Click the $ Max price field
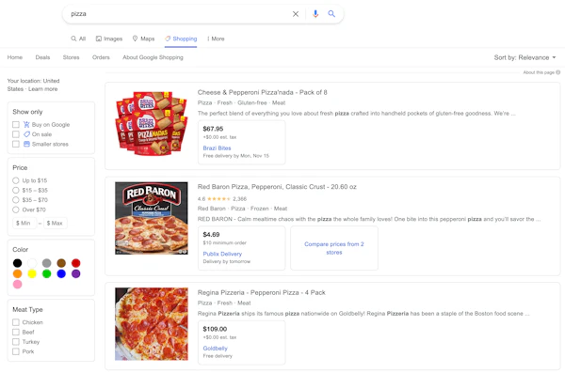This screenshot has width=565, height=373. (56, 223)
